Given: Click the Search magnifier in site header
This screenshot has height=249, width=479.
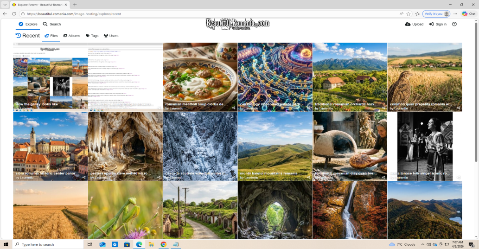Looking at the screenshot, I should point(51,24).
